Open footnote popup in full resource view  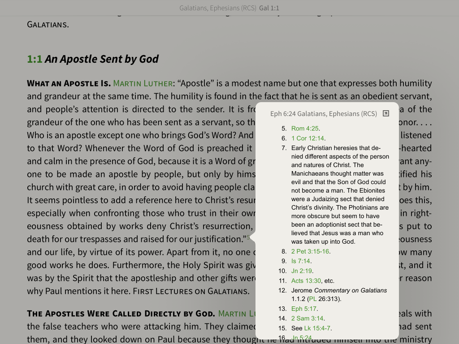[x=386, y=113]
